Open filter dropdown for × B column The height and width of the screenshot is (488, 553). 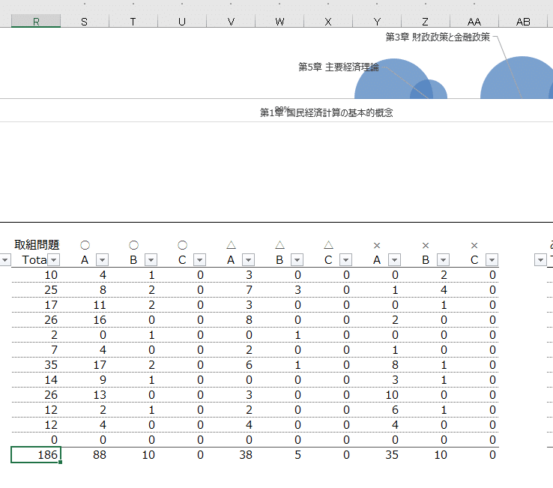[443, 260]
